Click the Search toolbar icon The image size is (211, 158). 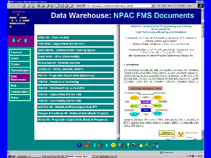(39, 6)
